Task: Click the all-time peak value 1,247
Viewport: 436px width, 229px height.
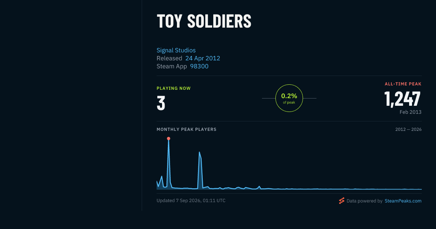Action: 403,99
